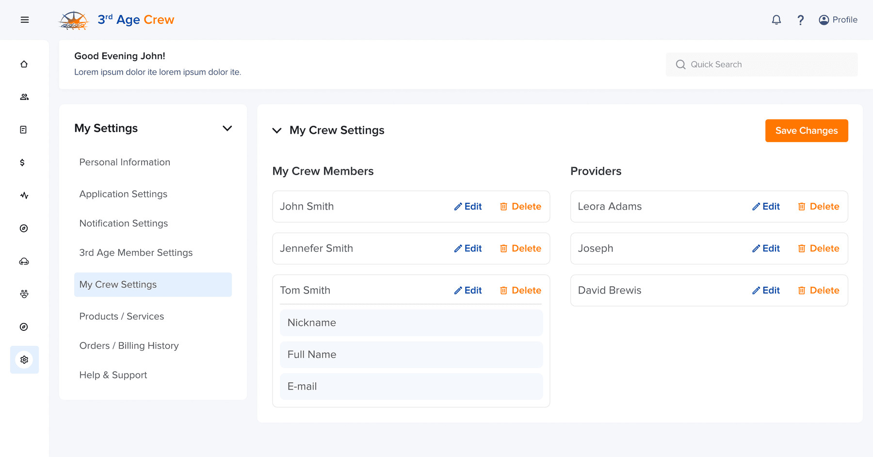Edit Tom Smith crew member
Image resolution: width=873 pixels, height=457 pixels.
468,291
